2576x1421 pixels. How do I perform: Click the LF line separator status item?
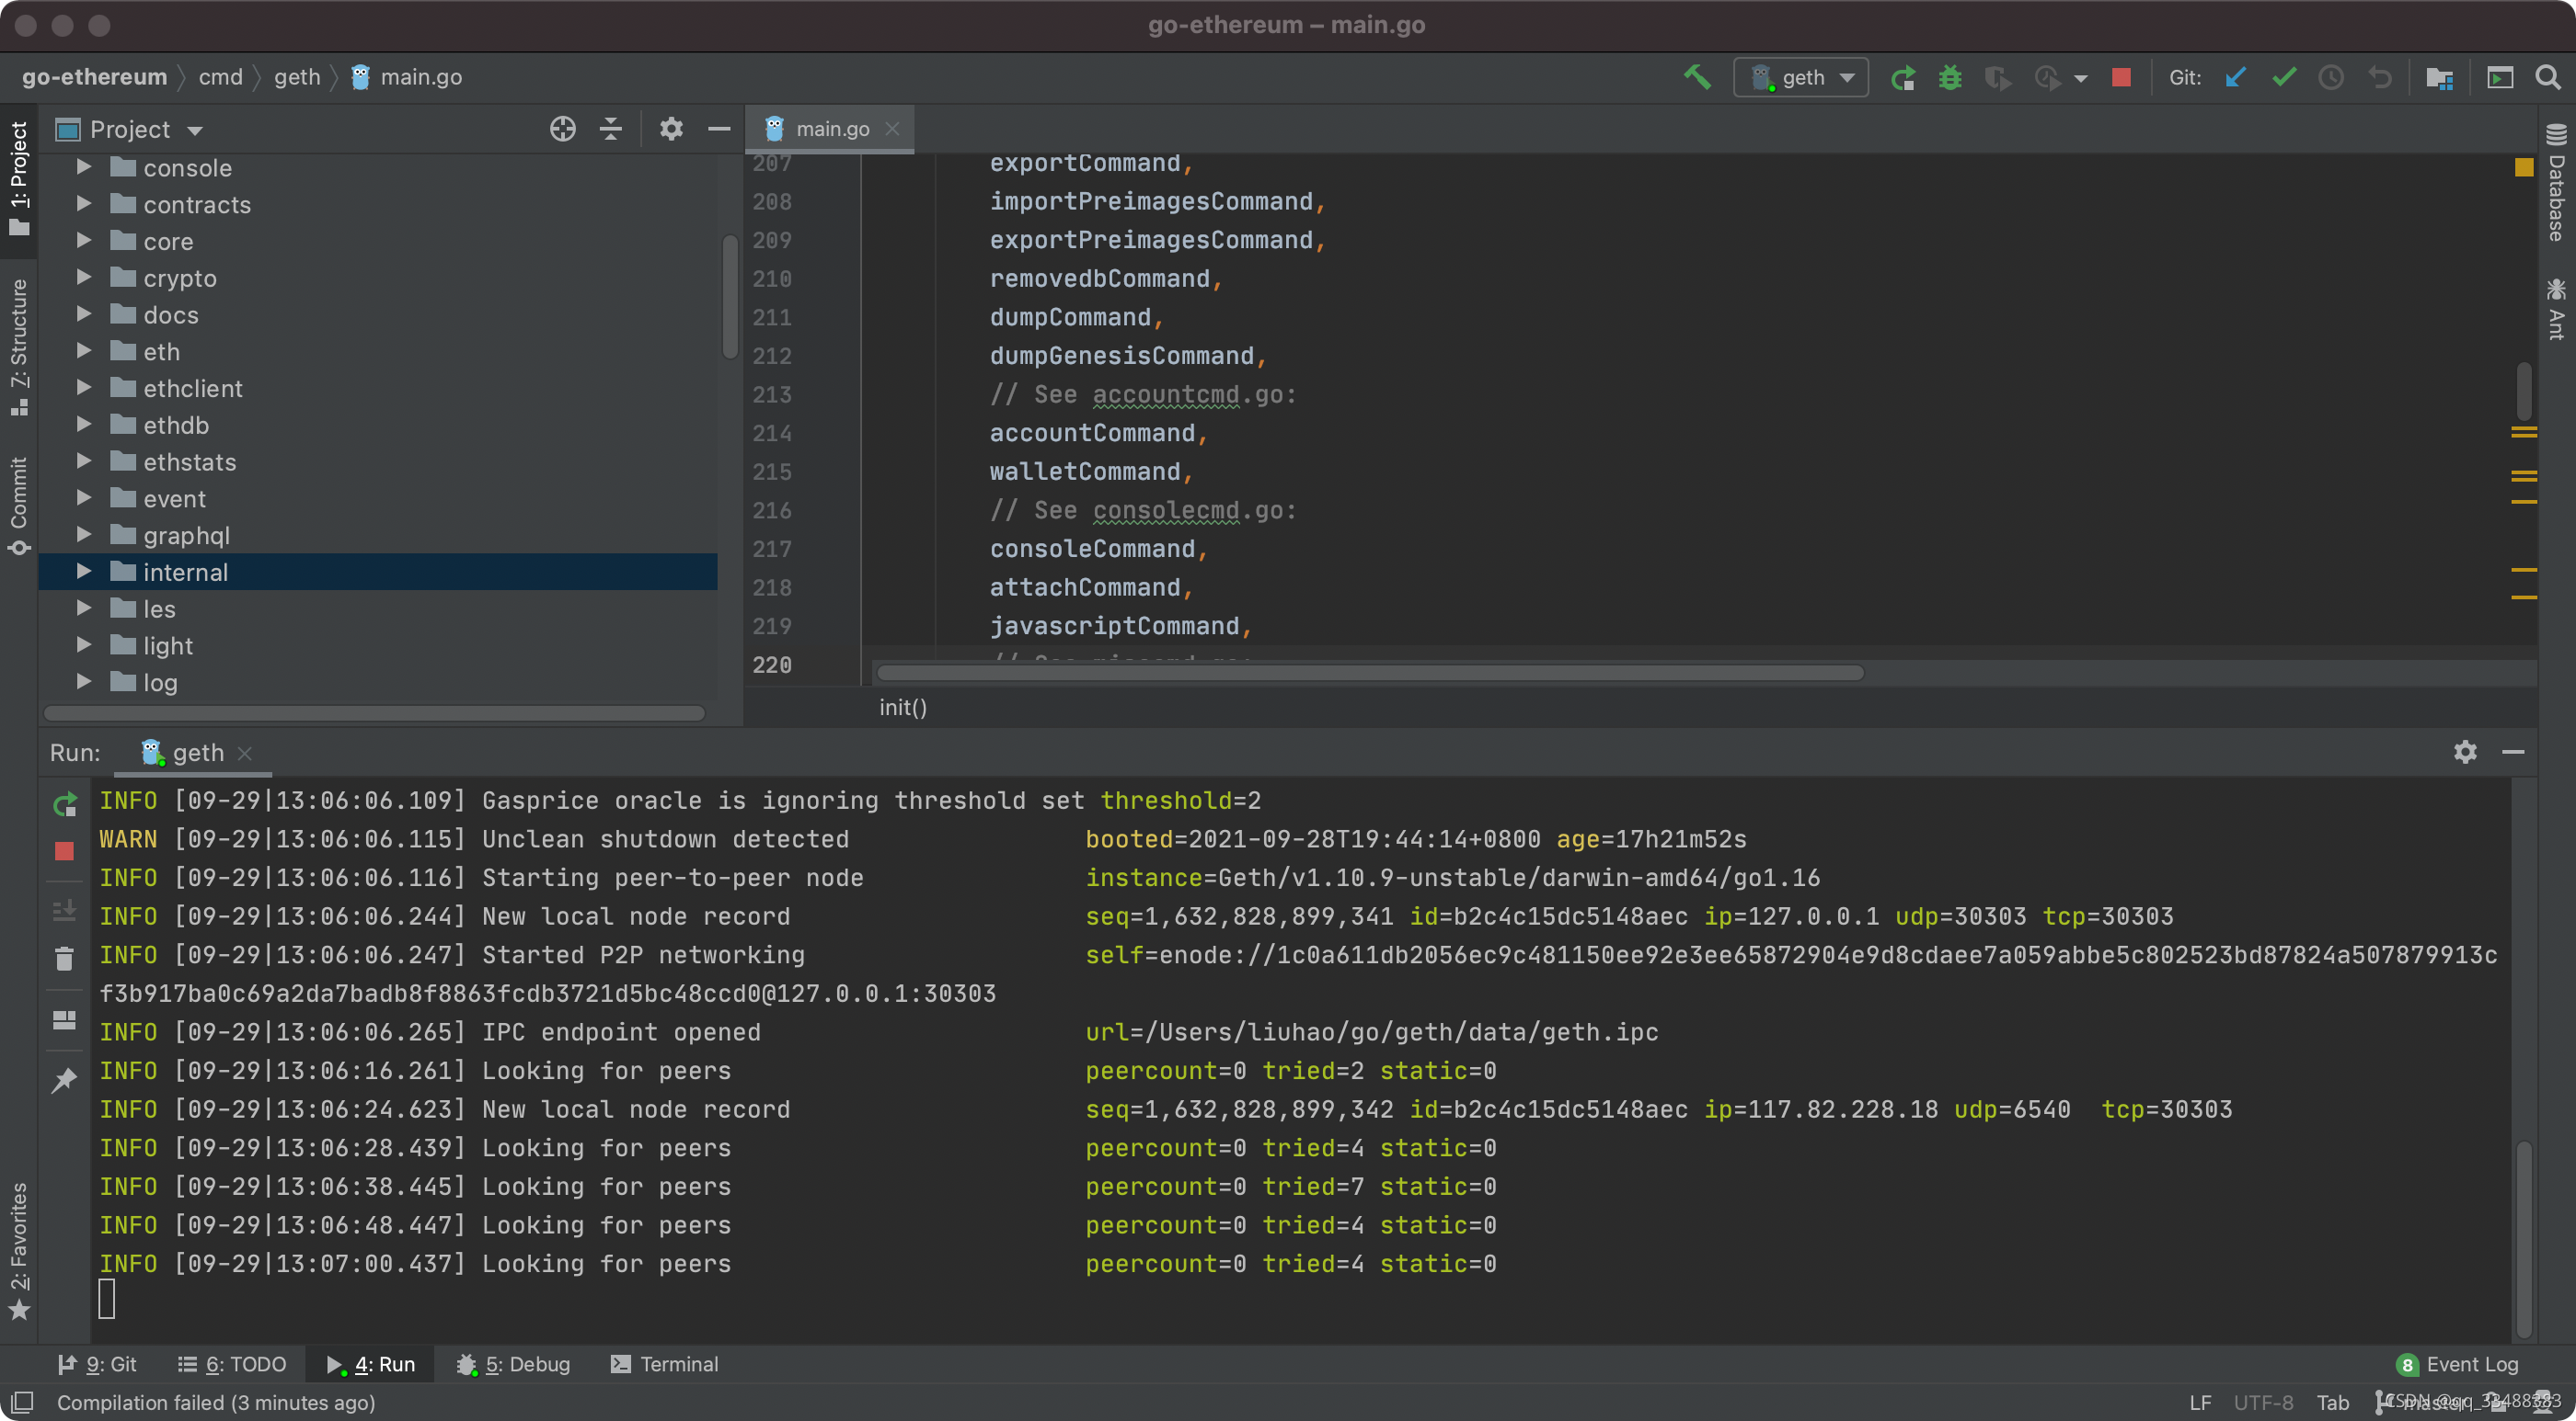pyautogui.click(x=2200, y=1402)
